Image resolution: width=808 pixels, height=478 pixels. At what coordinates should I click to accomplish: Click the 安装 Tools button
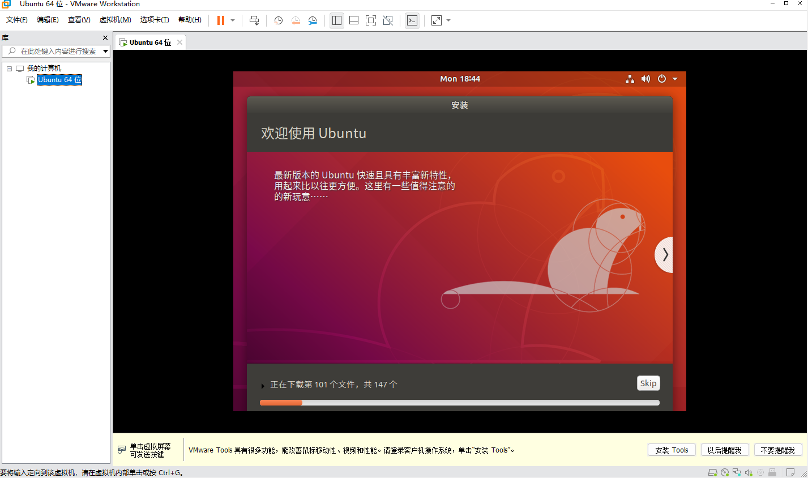[672, 450]
